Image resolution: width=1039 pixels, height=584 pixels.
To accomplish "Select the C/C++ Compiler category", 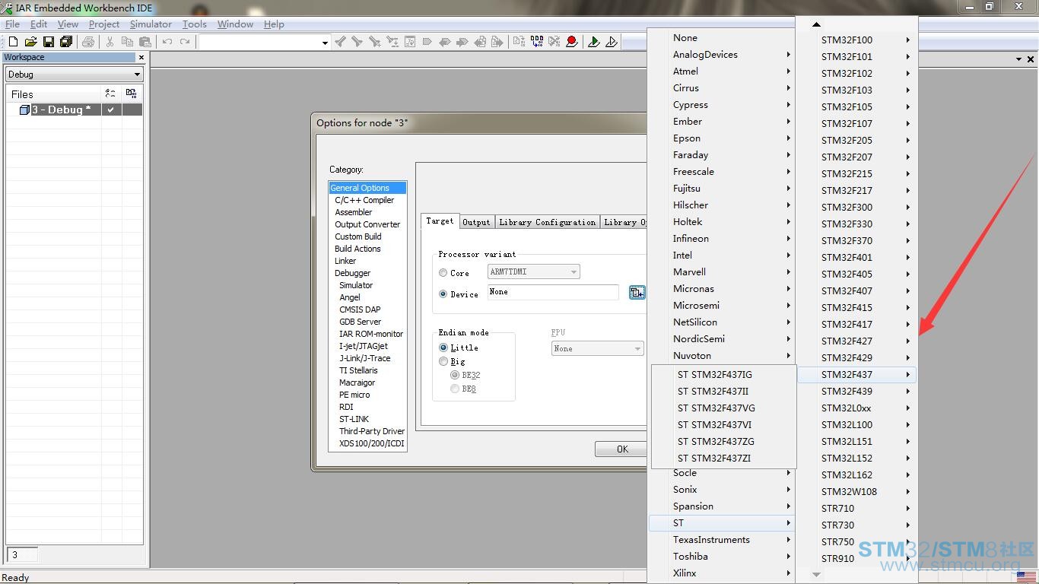I will 364,200.
